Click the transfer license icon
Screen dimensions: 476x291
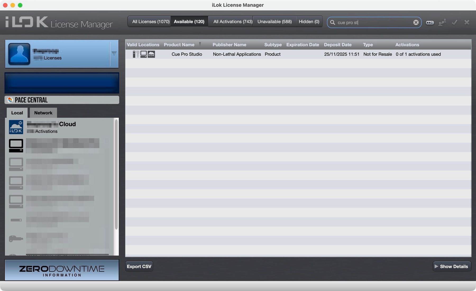442,22
